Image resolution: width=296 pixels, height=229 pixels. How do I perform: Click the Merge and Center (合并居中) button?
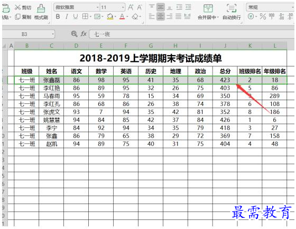[208, 12]
